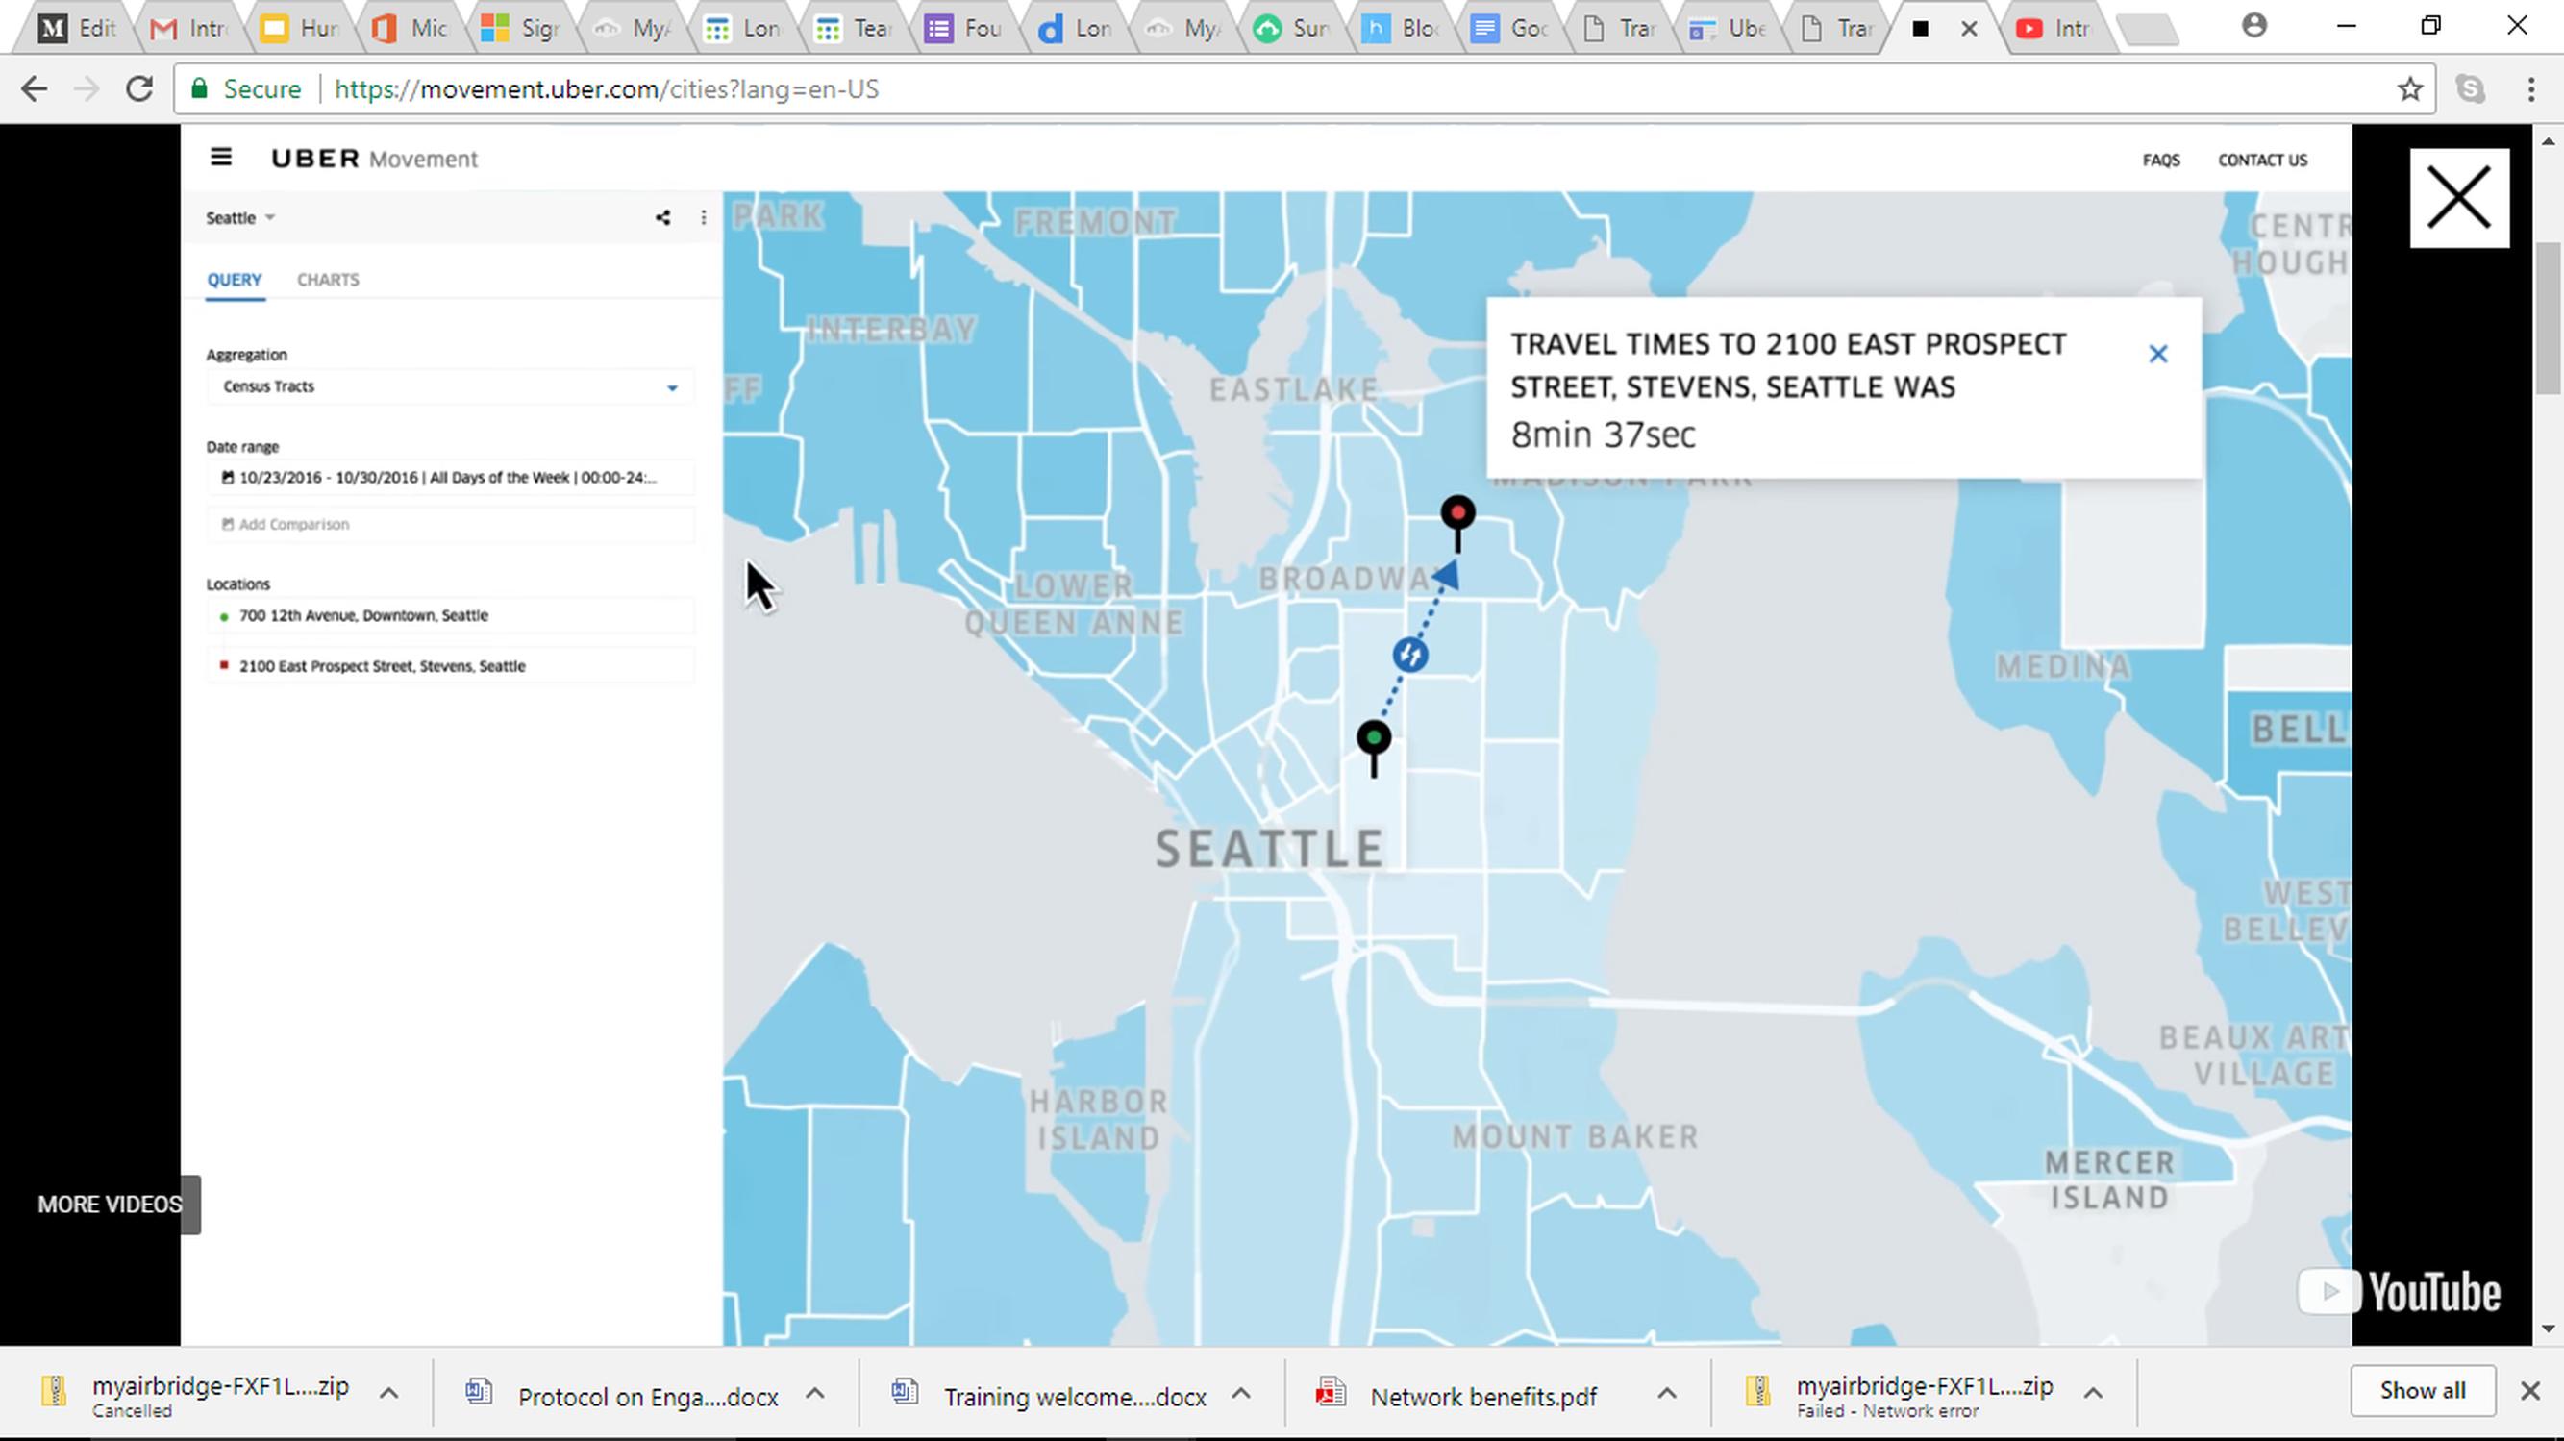Click the UBER Movement logo
Screen dimensions: 2564x1441
coord(373,159)
